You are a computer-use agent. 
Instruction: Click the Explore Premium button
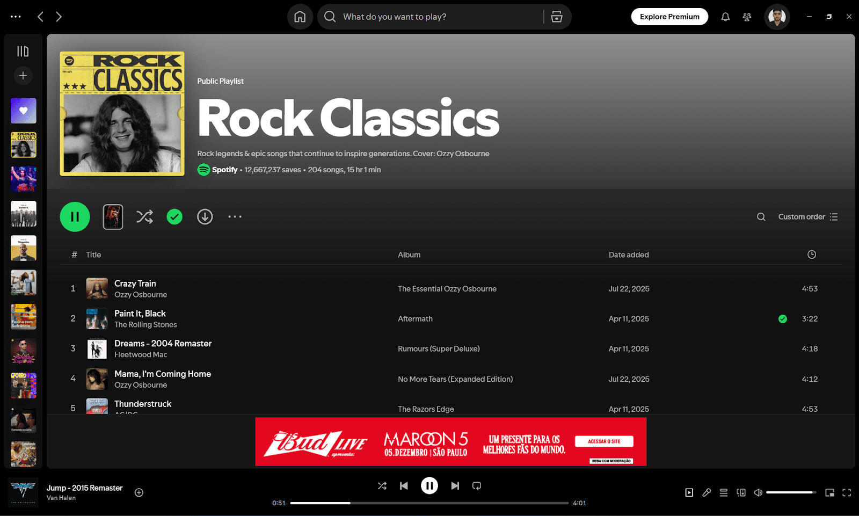tap(669, 17)
